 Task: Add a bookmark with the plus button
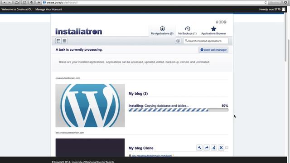coord(39,2)
